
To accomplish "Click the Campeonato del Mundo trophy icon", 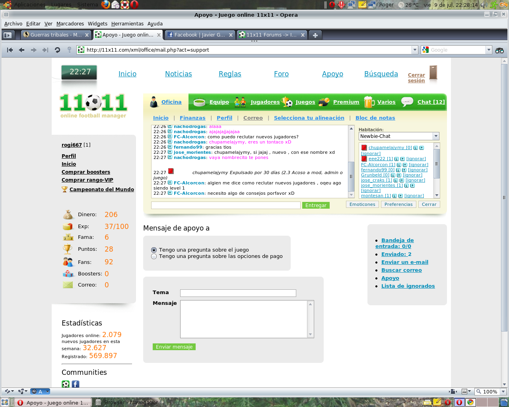I will point(64,190).
